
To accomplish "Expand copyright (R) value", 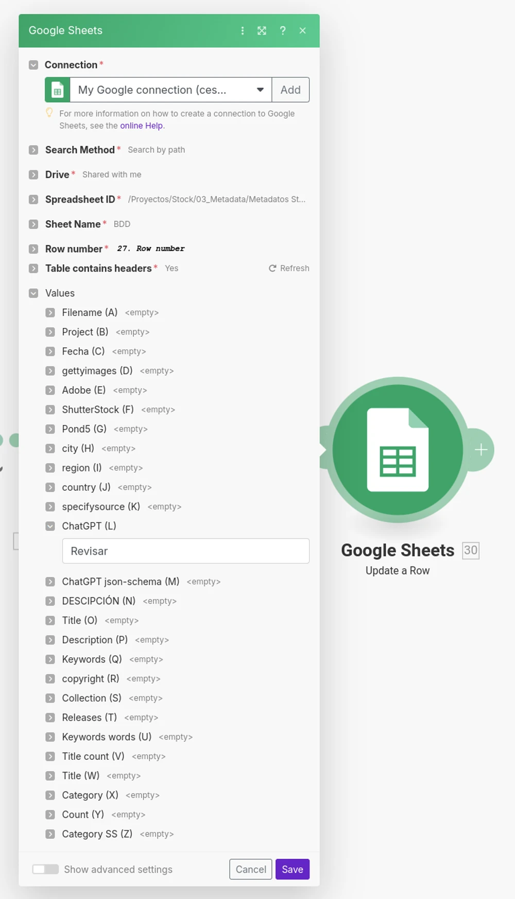I will [x=50, y=679].
